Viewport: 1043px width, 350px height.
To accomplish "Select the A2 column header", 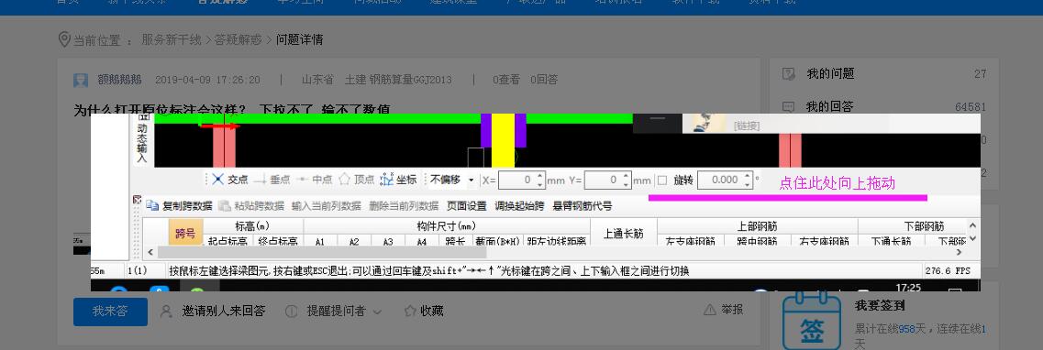I will click(x=354, y=240).
